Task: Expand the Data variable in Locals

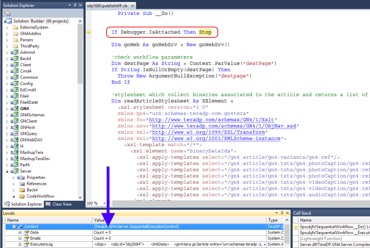Action: tap(20, 232)
